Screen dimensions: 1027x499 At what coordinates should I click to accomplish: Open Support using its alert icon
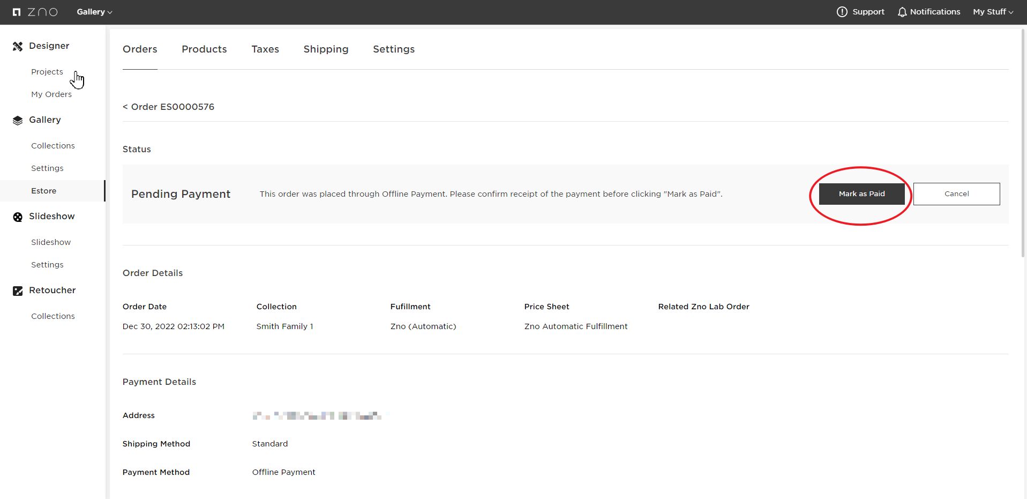(841, 11)
